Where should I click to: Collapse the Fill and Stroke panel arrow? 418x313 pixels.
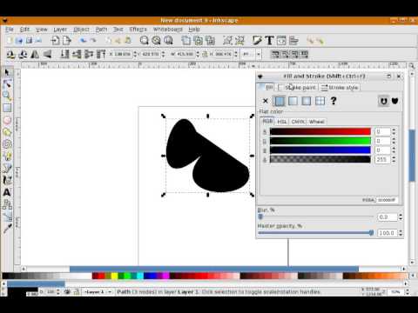260,77
